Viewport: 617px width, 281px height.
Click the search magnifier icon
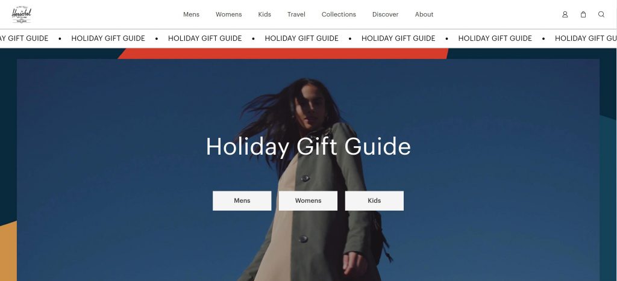(x=601, y=14)
